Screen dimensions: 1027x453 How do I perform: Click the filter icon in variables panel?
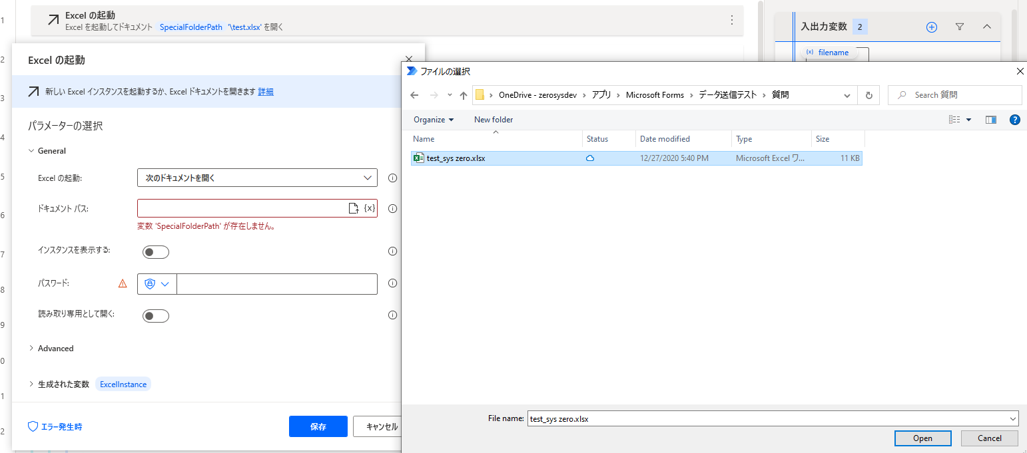click(x=960, y=27)
